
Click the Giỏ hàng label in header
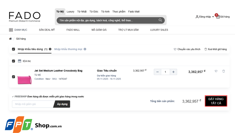pos(225,17)
